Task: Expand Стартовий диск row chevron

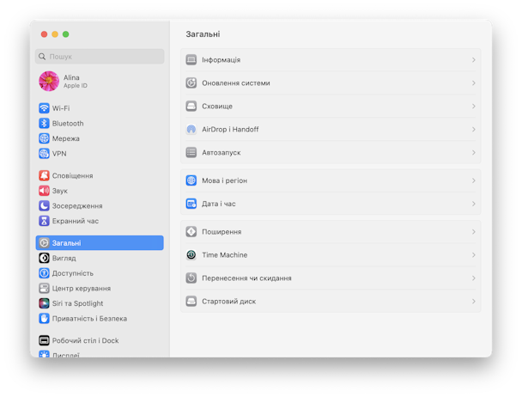Action: 473,302
